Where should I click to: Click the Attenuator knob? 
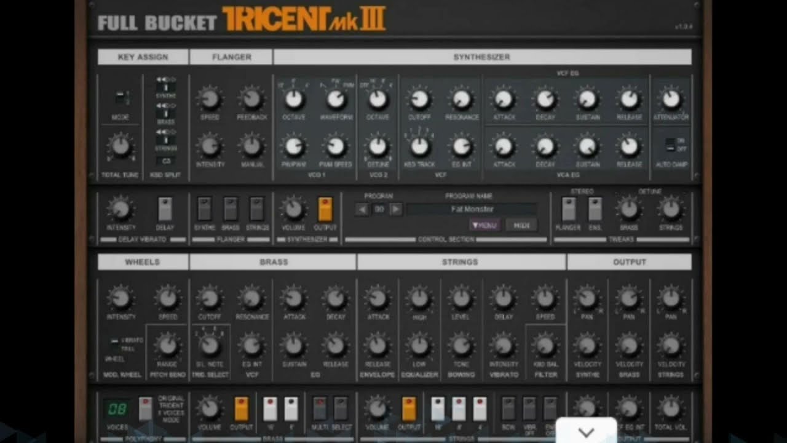tap(671, 99)
